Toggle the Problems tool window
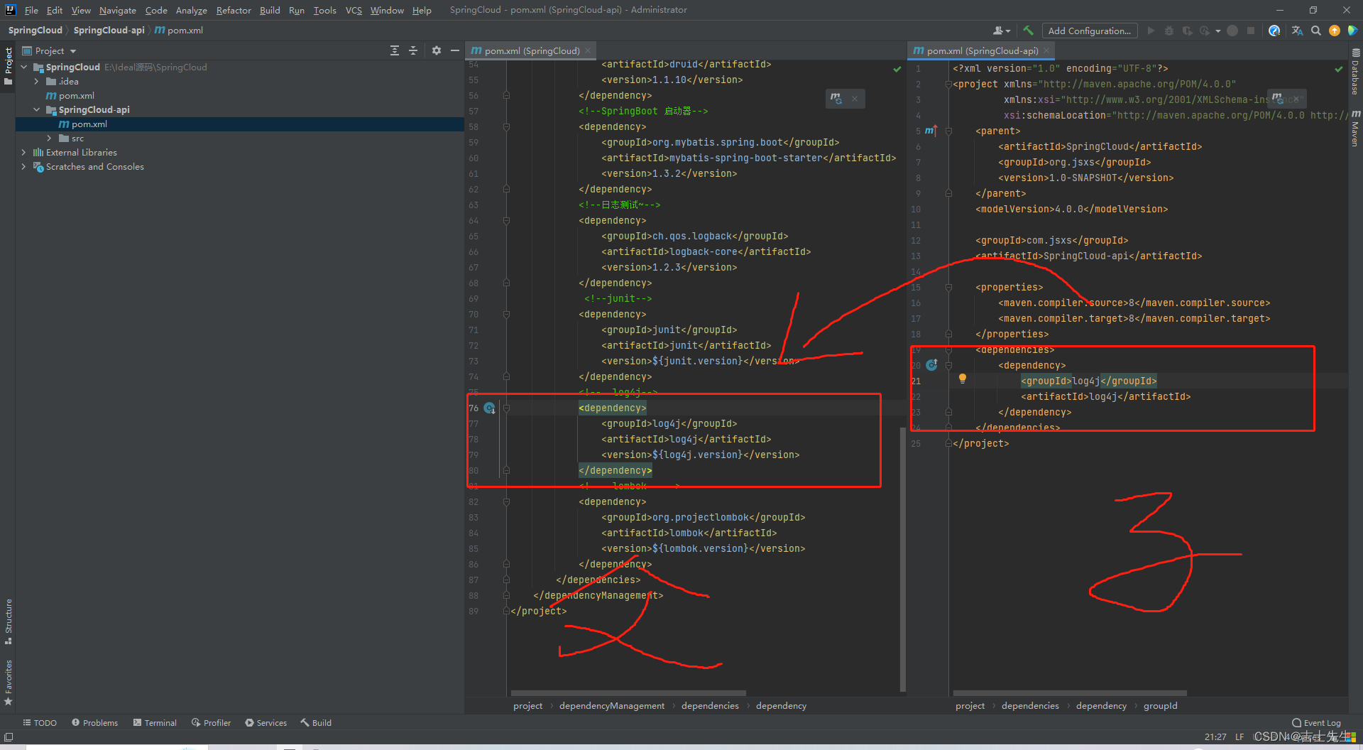1363x750 pixels. point(94,722)
